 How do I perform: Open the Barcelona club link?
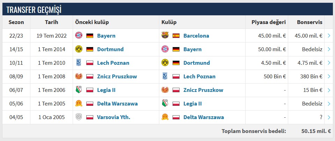click(x=196, y=36)
